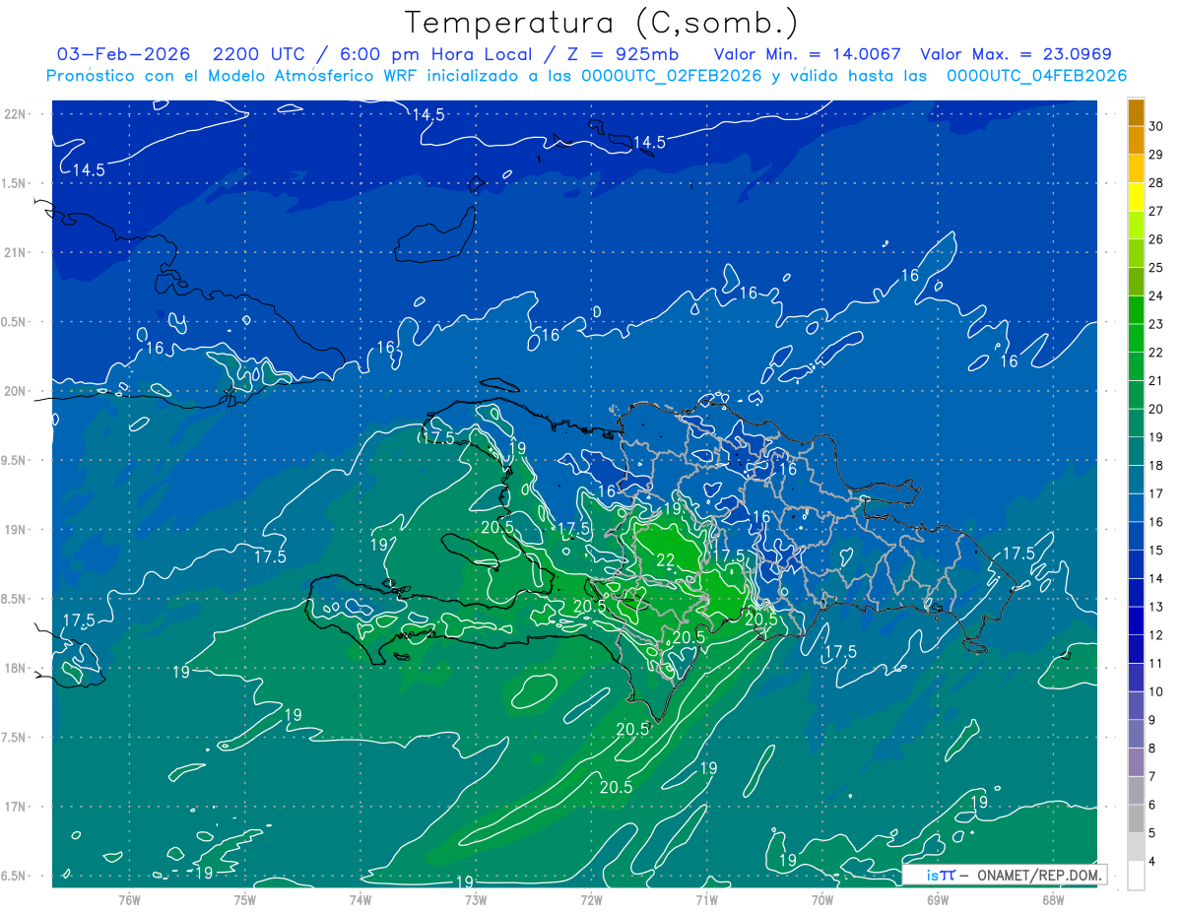Click the "4" label on the color scale
Image resolution: width=1182 pixels, height=913 pixels.
point(1153,862)
